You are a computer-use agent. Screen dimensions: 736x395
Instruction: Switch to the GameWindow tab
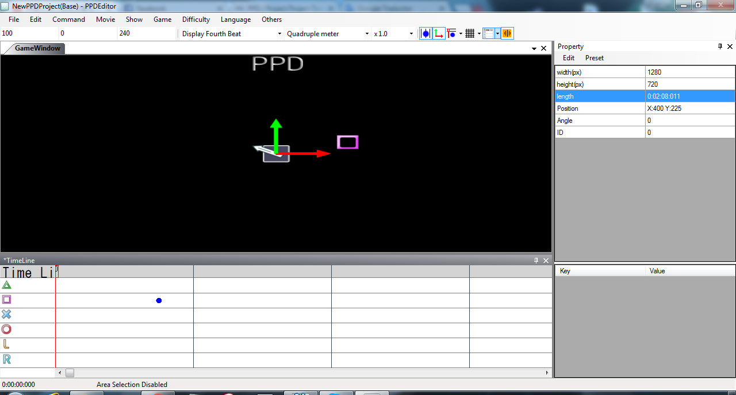[37, 48]
